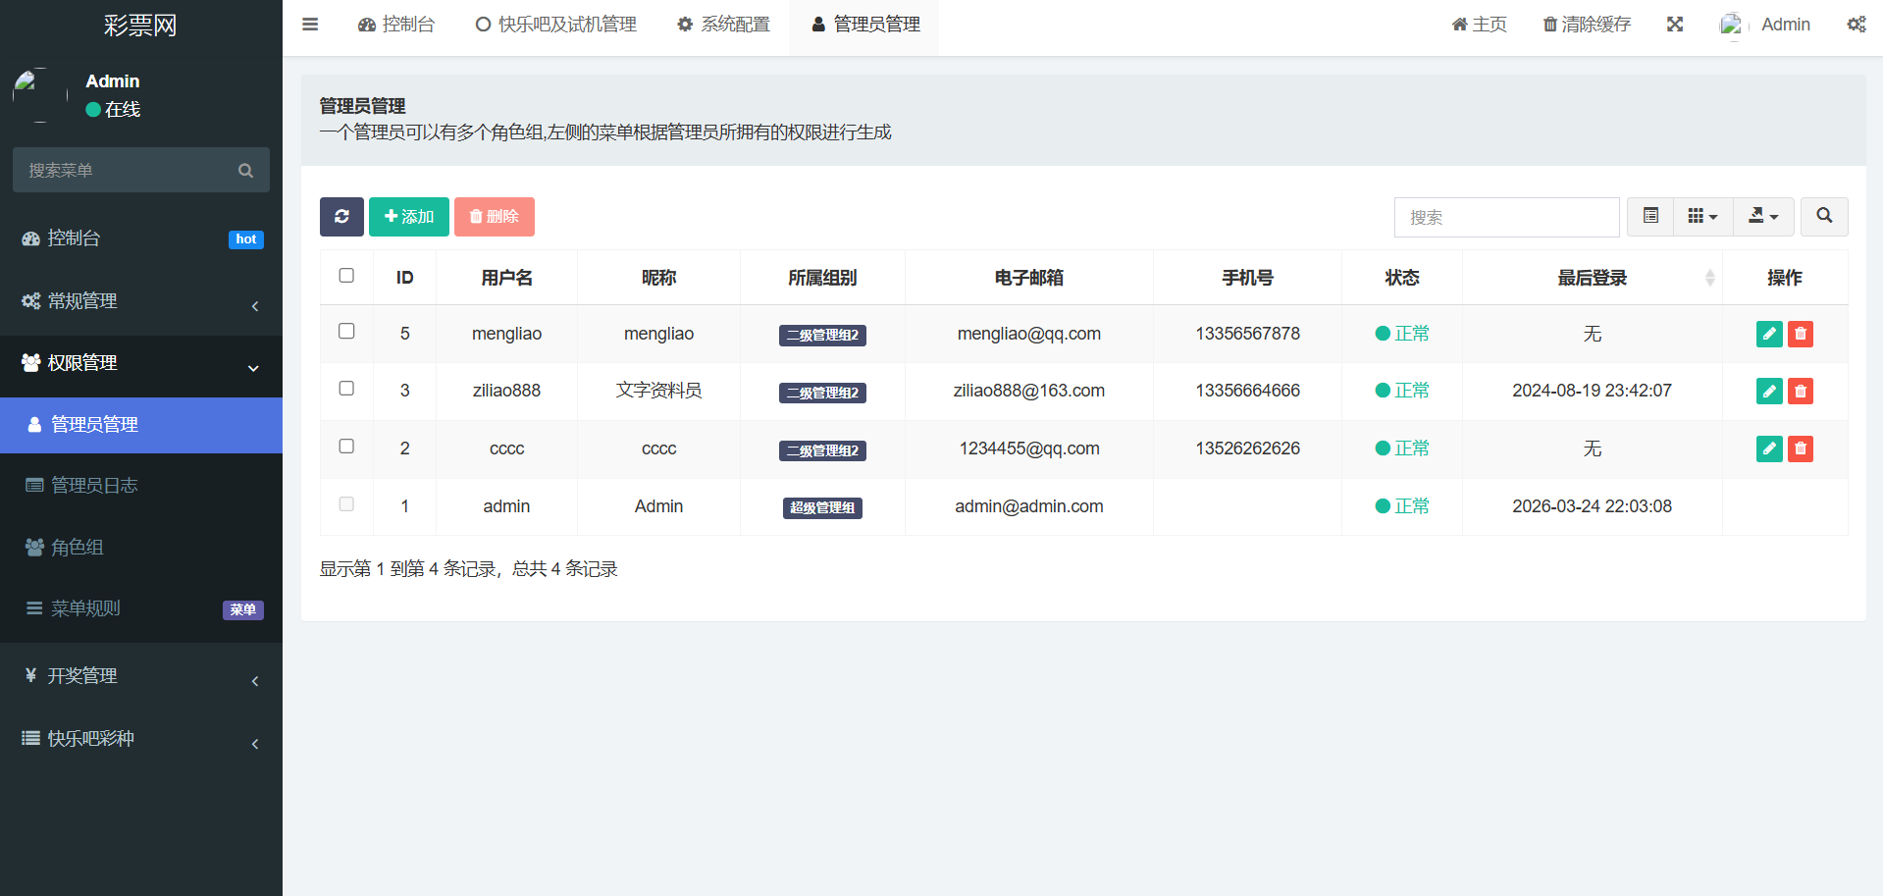Image resolution: width=1883 pixels, height=896 pixels.
Task: Toggle the table card view icon
Action: [1650, 216]
